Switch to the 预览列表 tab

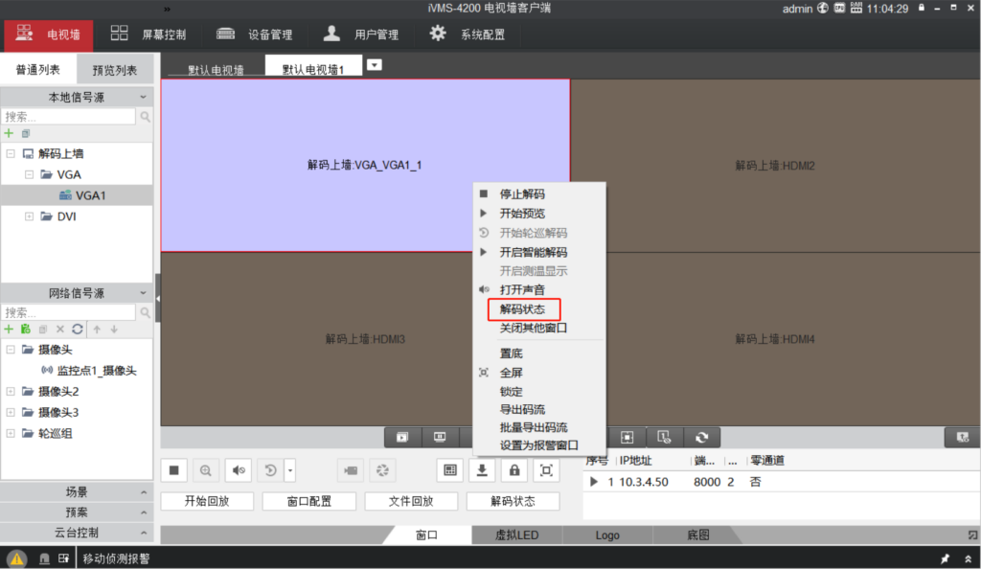[x=114, y=70]
